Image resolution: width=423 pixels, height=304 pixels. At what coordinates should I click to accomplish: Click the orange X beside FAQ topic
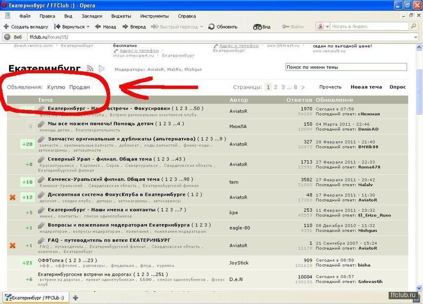(12, 245)
